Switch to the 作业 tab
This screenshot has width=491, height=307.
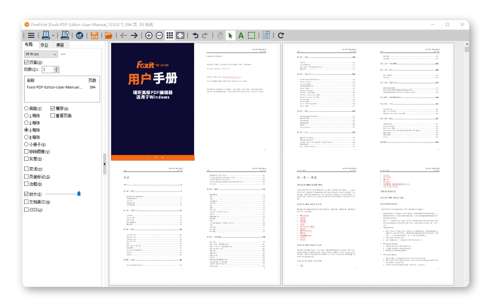(44, 45)
